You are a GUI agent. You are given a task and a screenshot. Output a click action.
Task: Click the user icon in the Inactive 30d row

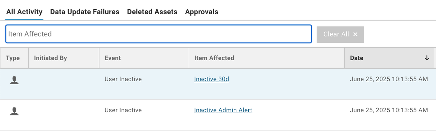(14, 80)
